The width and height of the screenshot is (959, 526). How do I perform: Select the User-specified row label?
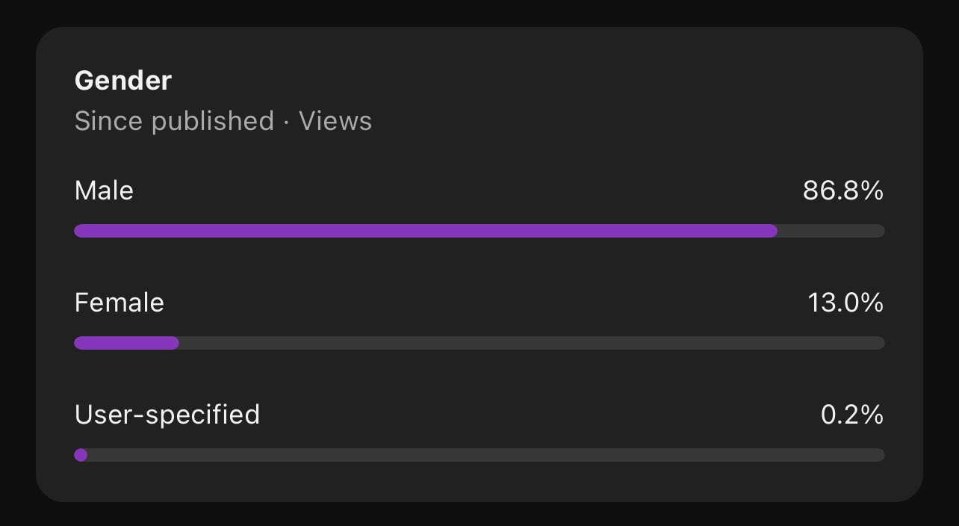[167, 414]
